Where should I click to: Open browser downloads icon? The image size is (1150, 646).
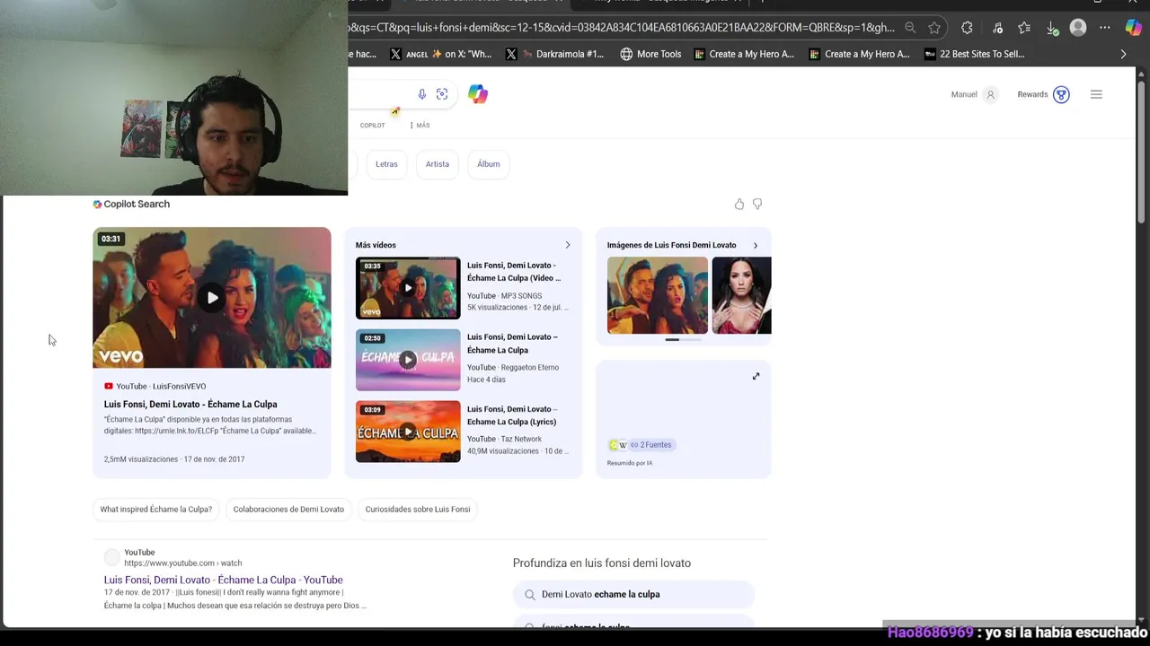tap(1052, 28)
